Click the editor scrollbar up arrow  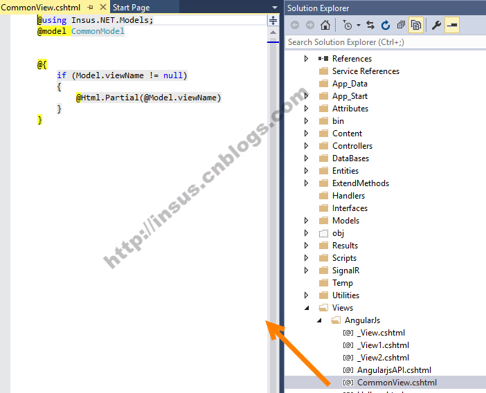(273, 33)
